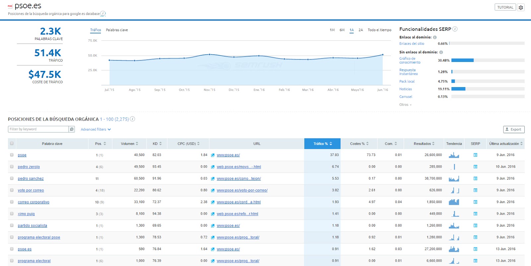The height and width of the screenshot is (266, 531).
Task: Open trend chart for psoe keyword
Action: (x=454, y=155)
